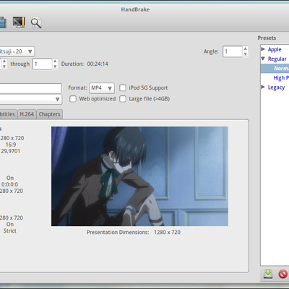
Task: Increase the Angle value
Action: [245, 48]
